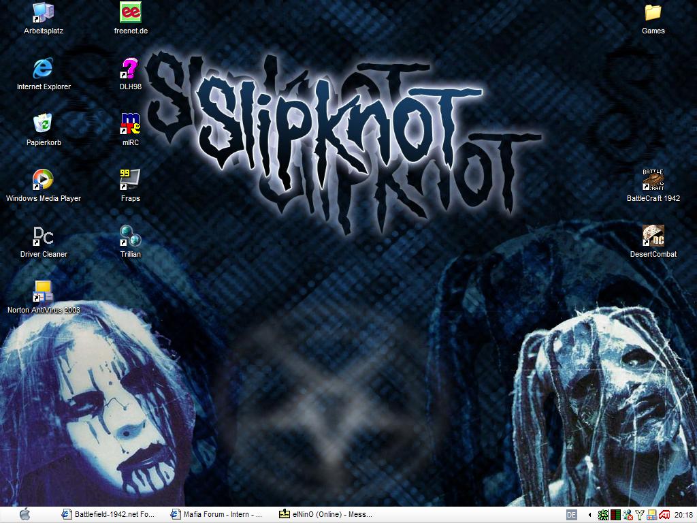The height and width of the screenshot is (523, 697).
Task: Click the 20:18 taskbar clock
Action: [683, 515]
